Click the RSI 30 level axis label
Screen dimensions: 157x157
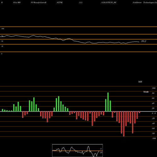2,46
